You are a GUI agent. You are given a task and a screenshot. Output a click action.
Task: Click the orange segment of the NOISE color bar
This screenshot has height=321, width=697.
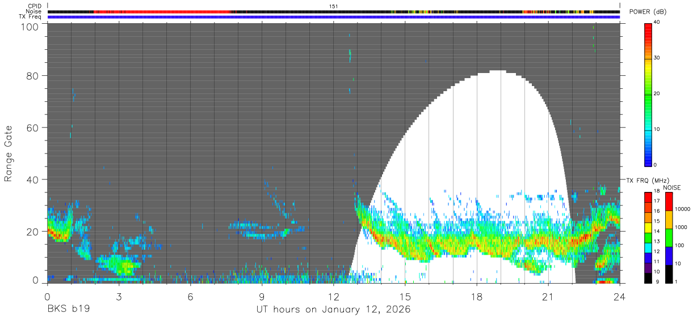(669, 220)
